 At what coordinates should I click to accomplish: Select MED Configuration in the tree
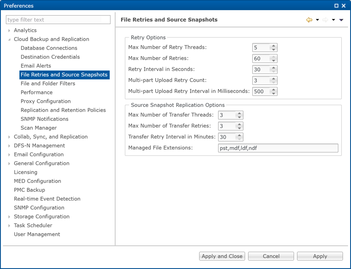(38, 181)
